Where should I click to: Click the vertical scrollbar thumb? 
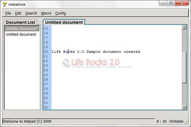[184, 68]
